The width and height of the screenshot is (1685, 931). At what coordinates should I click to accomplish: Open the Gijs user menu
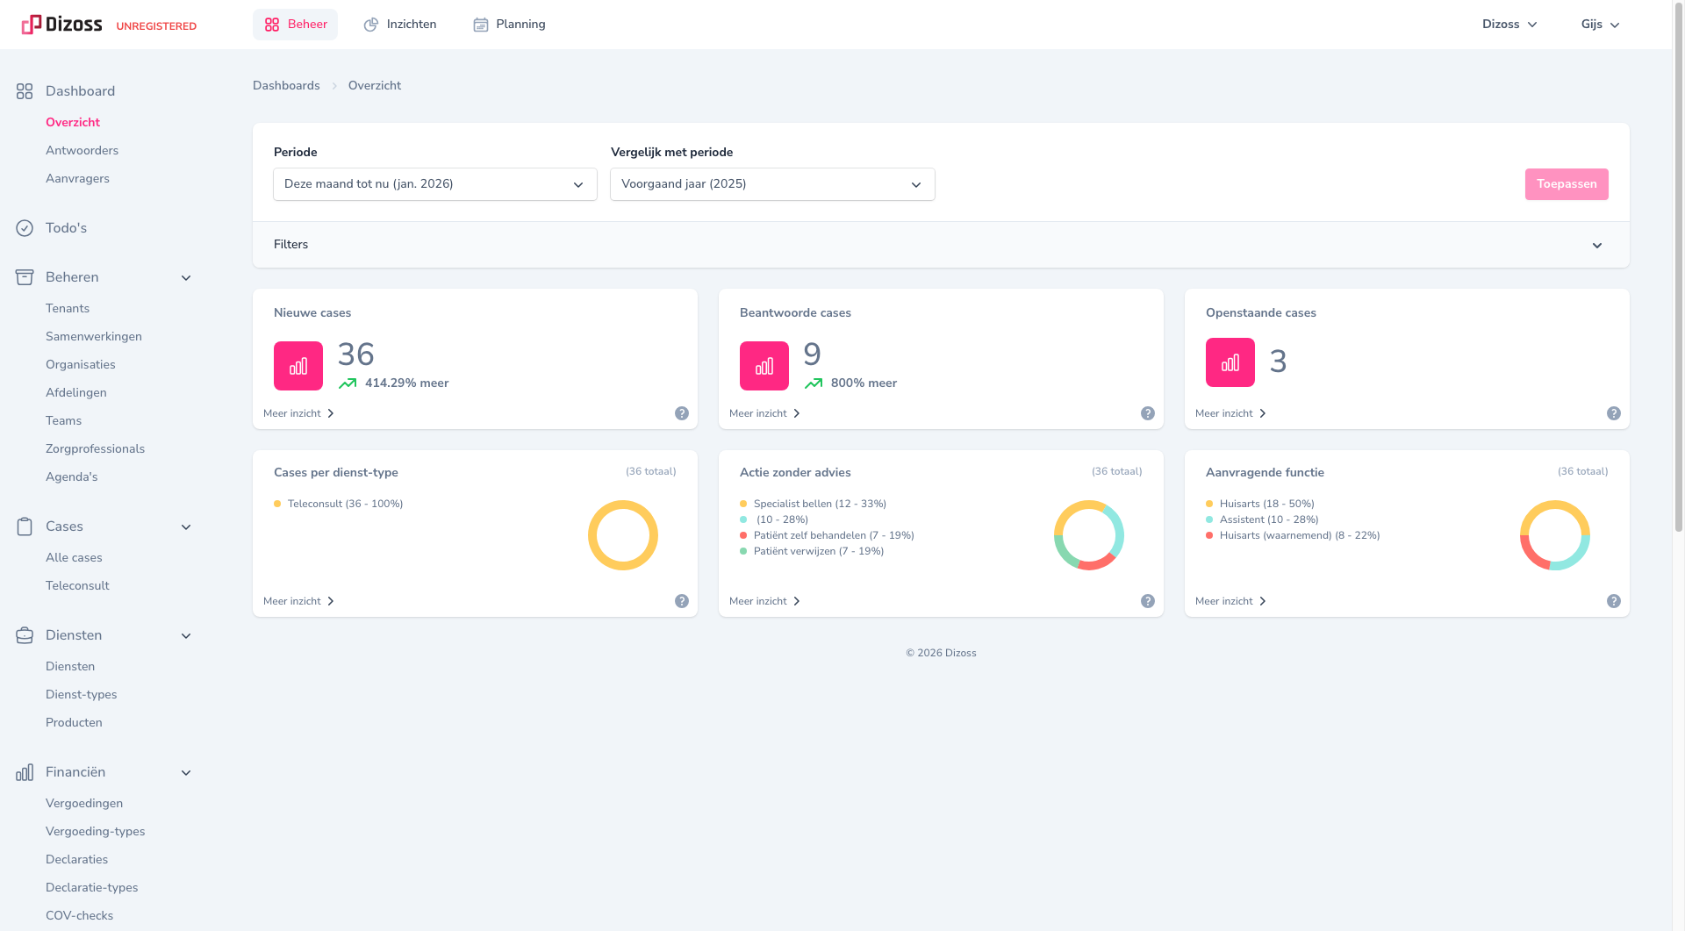[x=1600, y=25]
